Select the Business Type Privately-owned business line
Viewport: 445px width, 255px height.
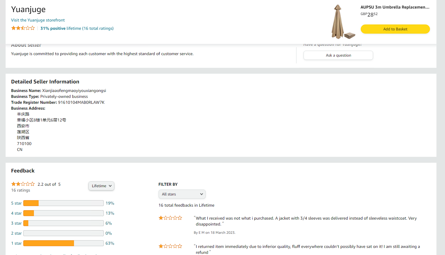50,96
